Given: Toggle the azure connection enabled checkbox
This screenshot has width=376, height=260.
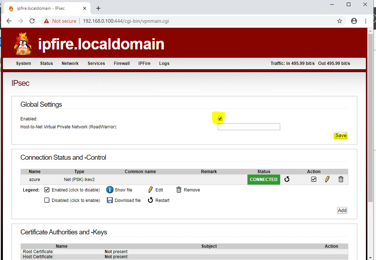Looking at the screenshot, I should point(314,179).
